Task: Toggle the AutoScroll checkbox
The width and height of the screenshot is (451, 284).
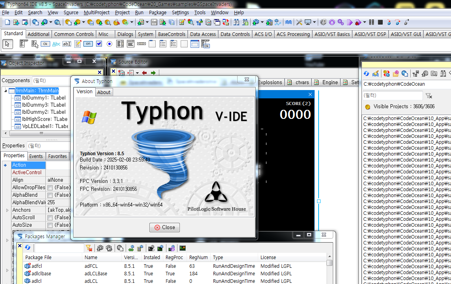Action: coord(50,218)
